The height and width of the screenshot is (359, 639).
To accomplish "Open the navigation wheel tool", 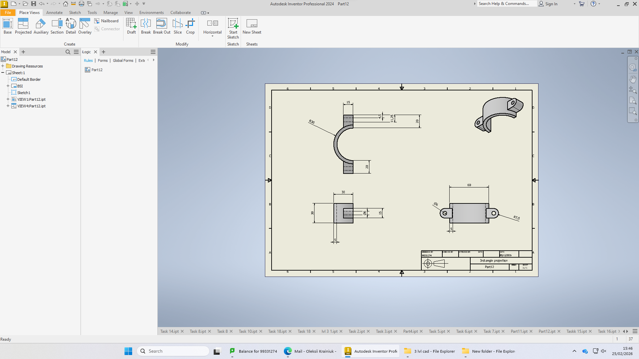I will 633,67.
